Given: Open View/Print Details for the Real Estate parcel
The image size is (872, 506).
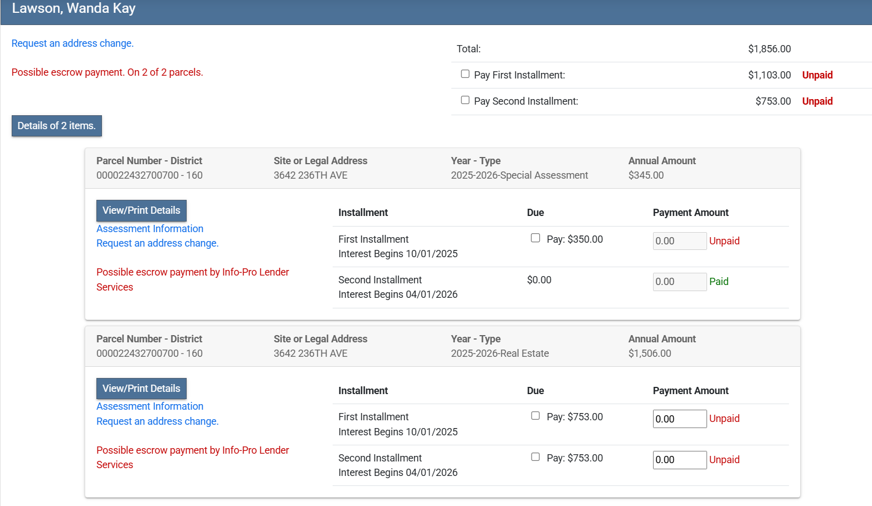Looking at the screenshot, I should [x=142, y=389].
